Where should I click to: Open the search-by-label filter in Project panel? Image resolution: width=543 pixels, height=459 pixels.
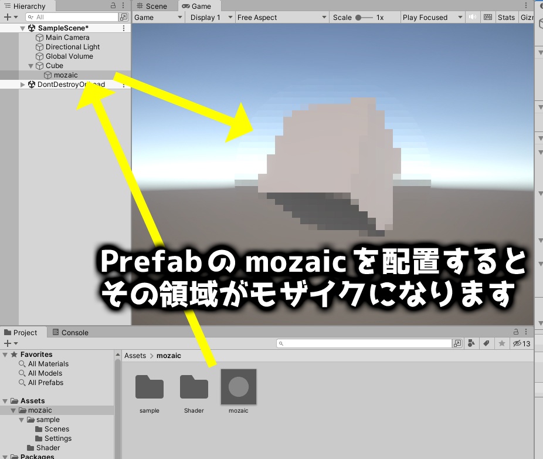[x=486, y=343]
